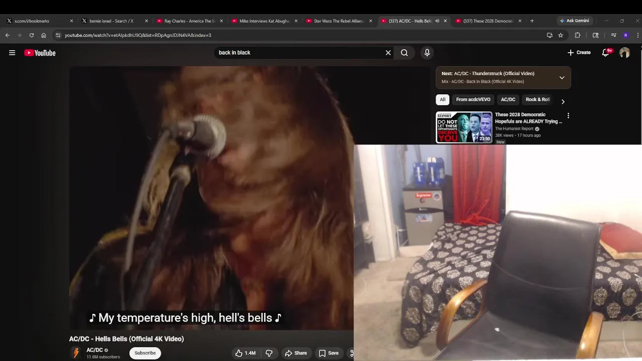Bookmark this page with star
This screenshot has width=642, height=361.
pos(561,35)
